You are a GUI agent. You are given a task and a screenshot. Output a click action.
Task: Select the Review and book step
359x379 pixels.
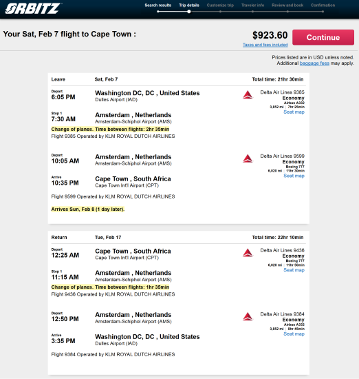pyautogui.click(x=287, y=6)
